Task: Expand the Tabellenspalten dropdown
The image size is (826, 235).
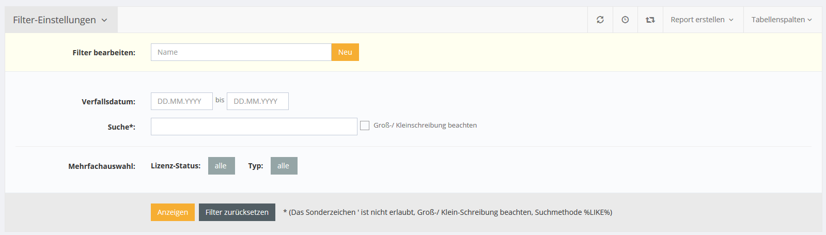Action: [782, 20]
